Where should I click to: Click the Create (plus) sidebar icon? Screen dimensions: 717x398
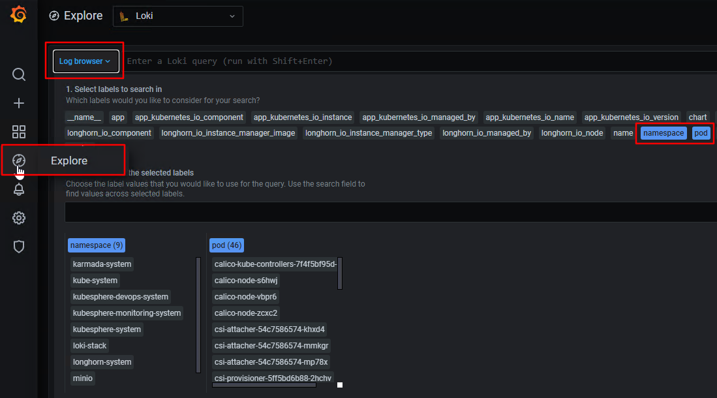point(18,102)
